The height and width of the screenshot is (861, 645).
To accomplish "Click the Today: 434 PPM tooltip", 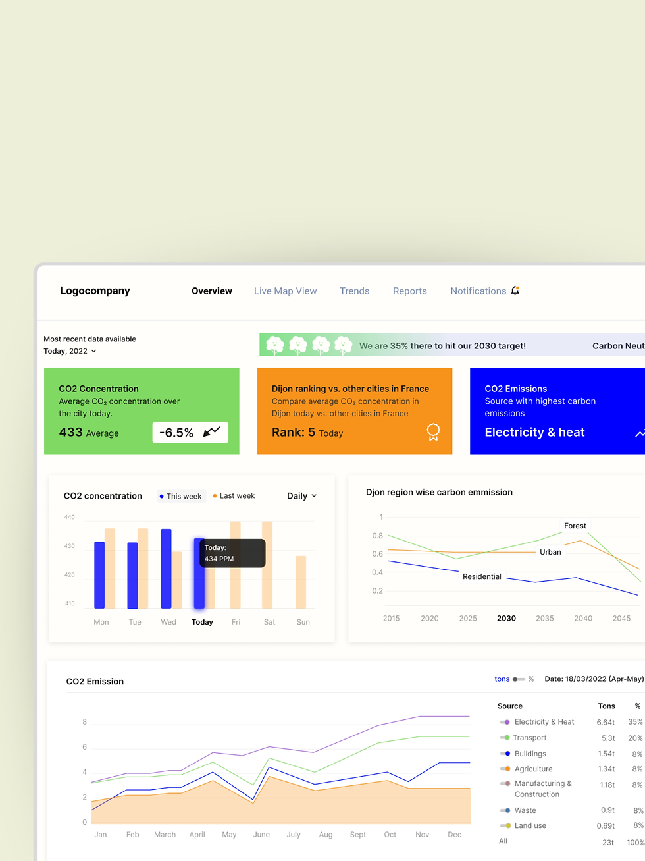I will coord(232,553).
